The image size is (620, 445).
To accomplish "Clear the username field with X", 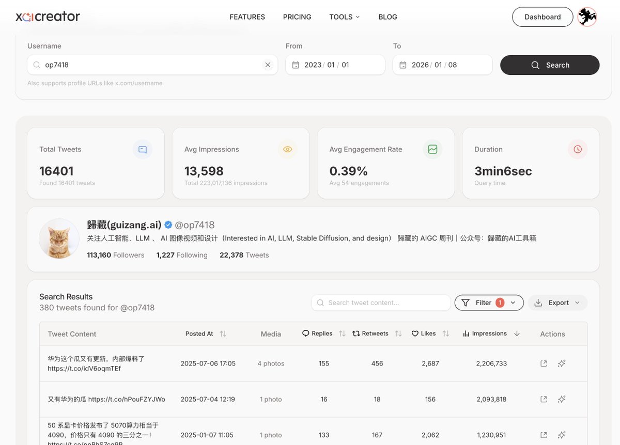I will click(268, 65).
